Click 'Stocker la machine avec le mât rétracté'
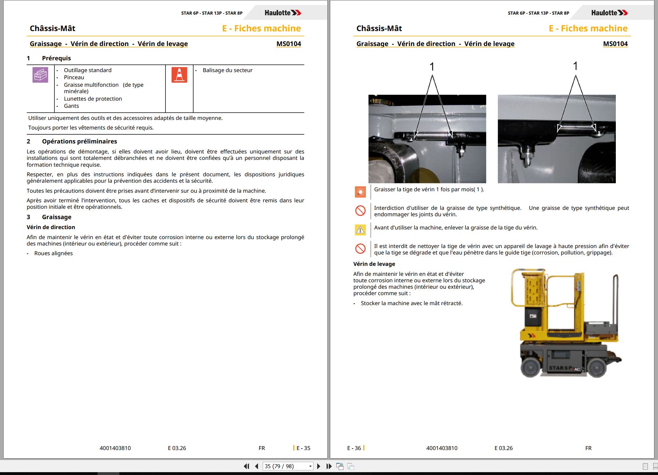The height and width of the screenshot is (475, 658). [x=412, y=303]
